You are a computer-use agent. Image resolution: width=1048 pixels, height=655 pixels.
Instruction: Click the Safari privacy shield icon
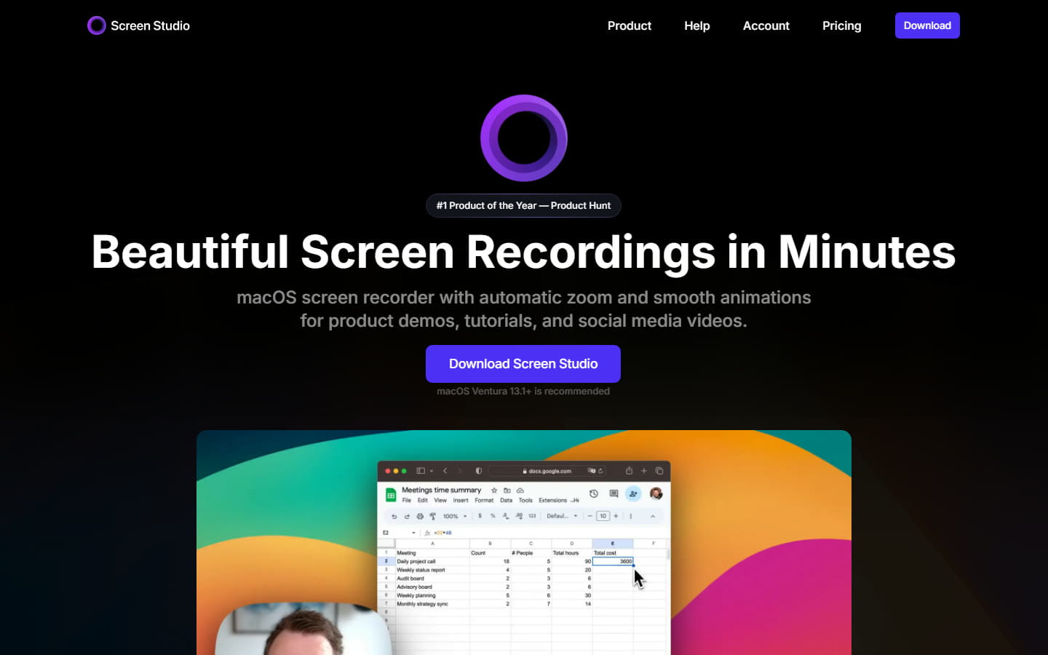pyautogui.click(x=479, y=471)
